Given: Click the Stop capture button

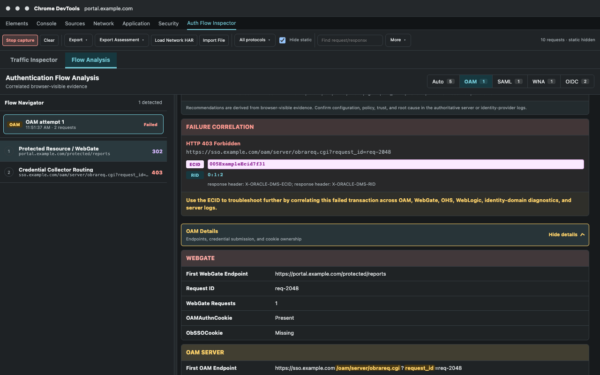Looking at the screenshot, I should 20,40.
